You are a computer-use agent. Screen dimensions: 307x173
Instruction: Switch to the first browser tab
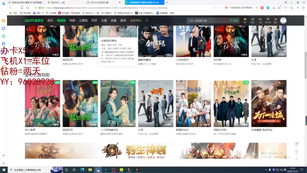(x=26, y=2)
